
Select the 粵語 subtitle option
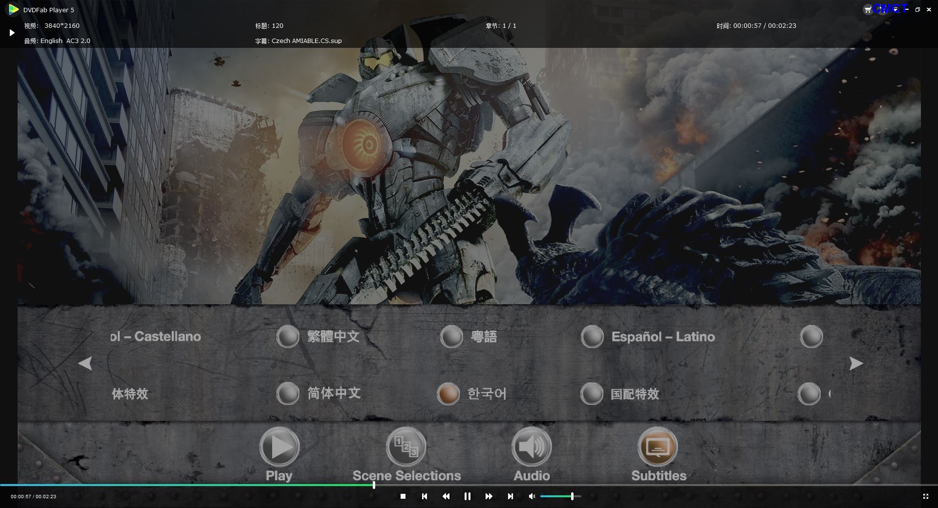(x=469, y=337)
